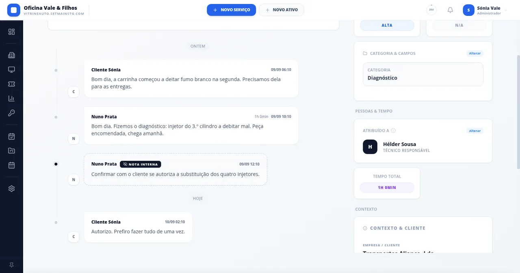The width and height of the screenshot is (520, 273).
Task: Click the N avatar on the diagnóstico message
Action: 74,139
